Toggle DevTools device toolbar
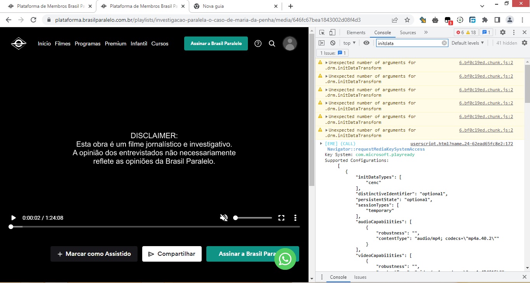The height and width of the screenshot is (283, 530). coord(332,33)
